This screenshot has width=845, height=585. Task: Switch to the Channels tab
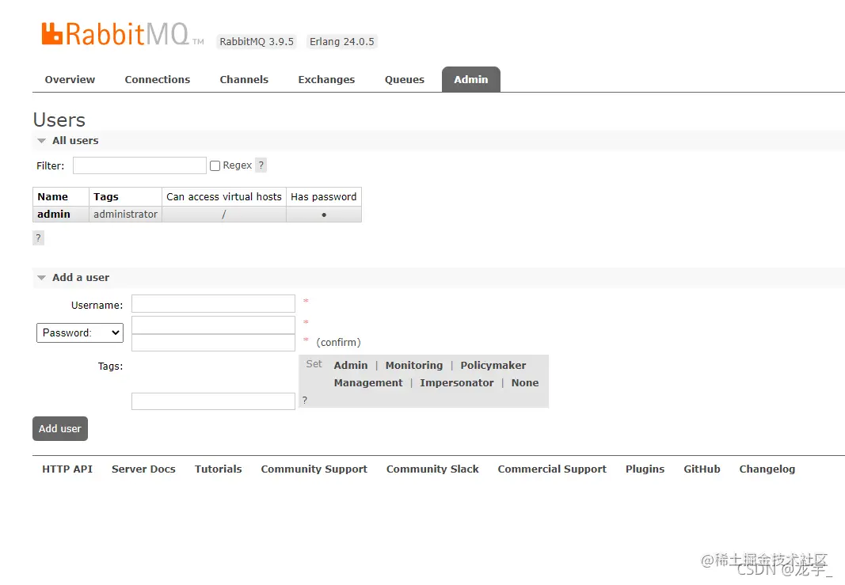pos(244,80)
